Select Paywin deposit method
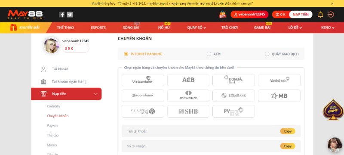Image resolution: width=344 pixels, height=155 pixels. coord(52,126)
